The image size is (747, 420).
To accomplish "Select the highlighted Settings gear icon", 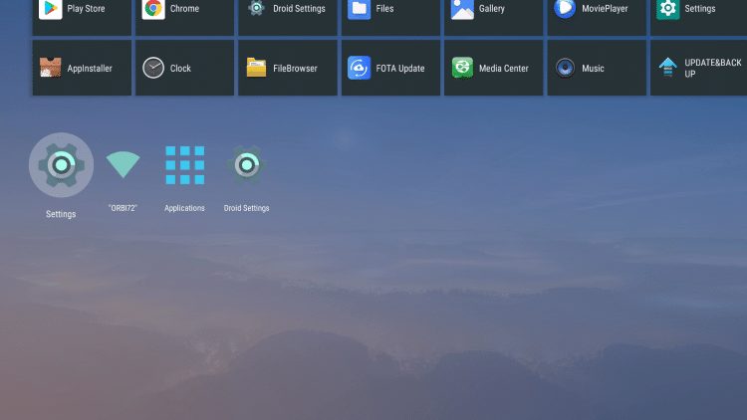I will click(x=61, y=165).
